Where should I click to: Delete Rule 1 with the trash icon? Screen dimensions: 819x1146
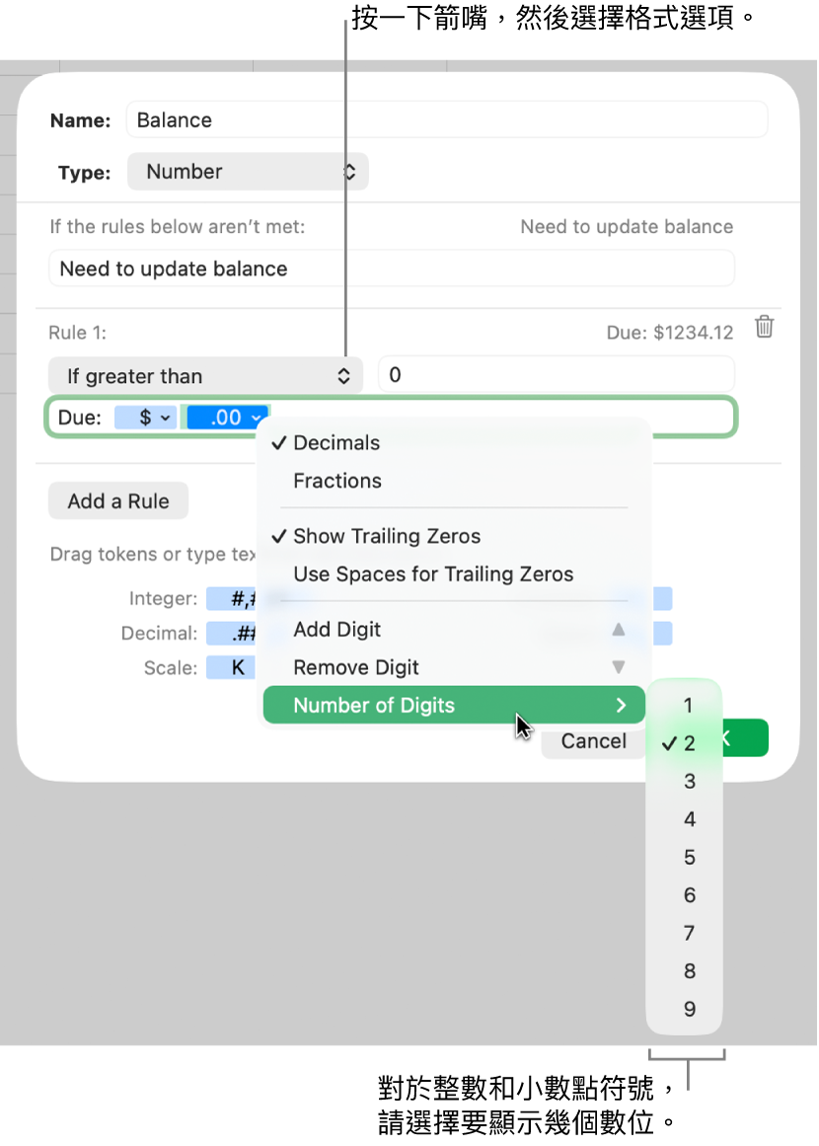point(764,328)
